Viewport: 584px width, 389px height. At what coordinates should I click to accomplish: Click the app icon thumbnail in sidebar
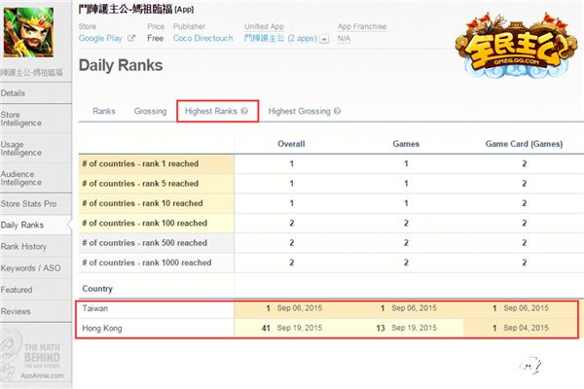coord(28,32)
